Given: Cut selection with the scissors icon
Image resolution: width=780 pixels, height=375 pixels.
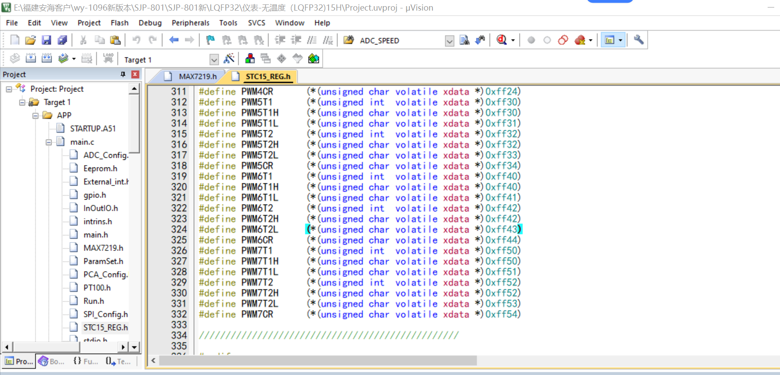Looking at the screenshot, I should 83,40.
